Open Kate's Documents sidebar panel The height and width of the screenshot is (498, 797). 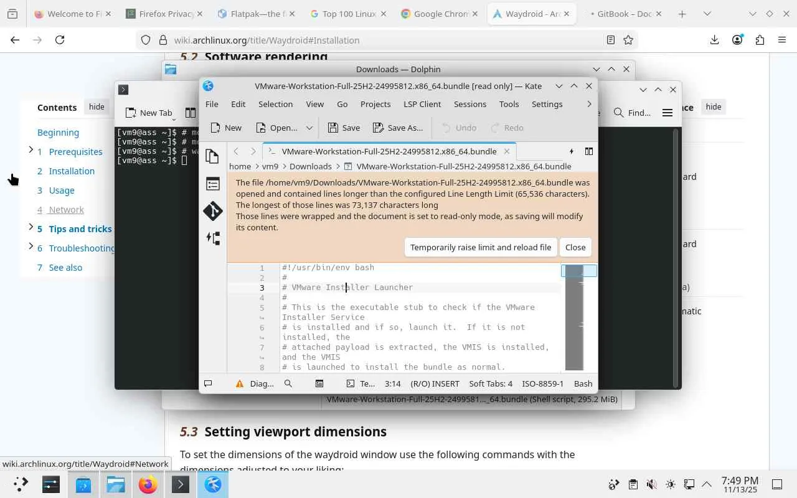point(212,156)
